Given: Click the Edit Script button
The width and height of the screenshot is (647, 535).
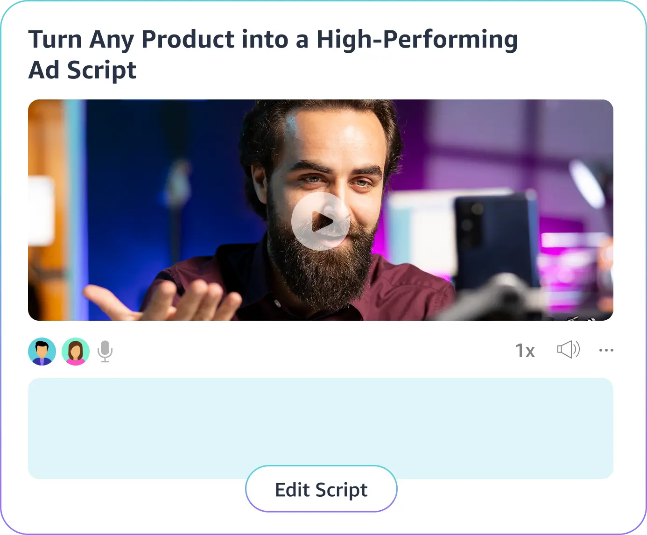Looking at the screenshot, I should click(321, 489).
